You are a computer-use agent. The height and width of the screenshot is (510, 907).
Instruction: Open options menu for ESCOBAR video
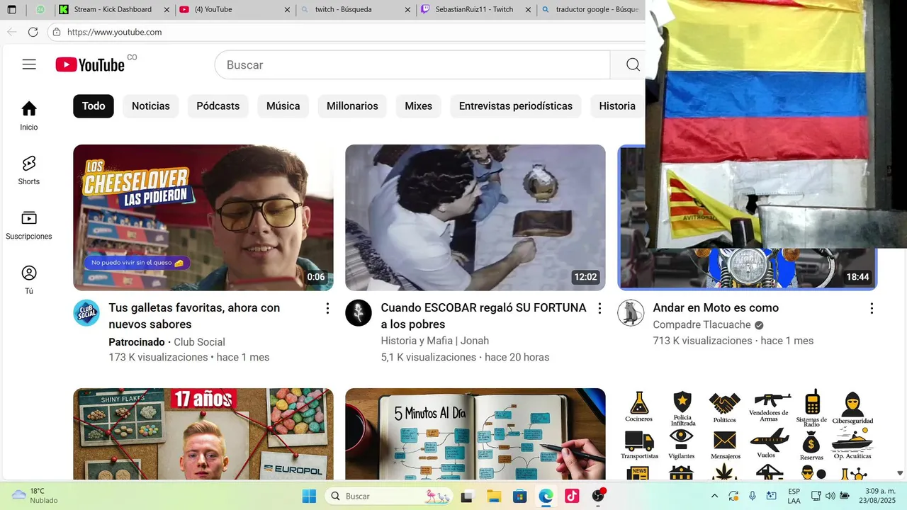click(x=599, y=308)
